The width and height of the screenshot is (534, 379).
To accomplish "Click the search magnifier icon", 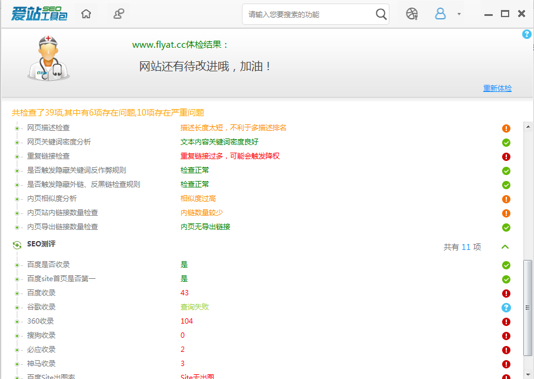I will point(381,14).
